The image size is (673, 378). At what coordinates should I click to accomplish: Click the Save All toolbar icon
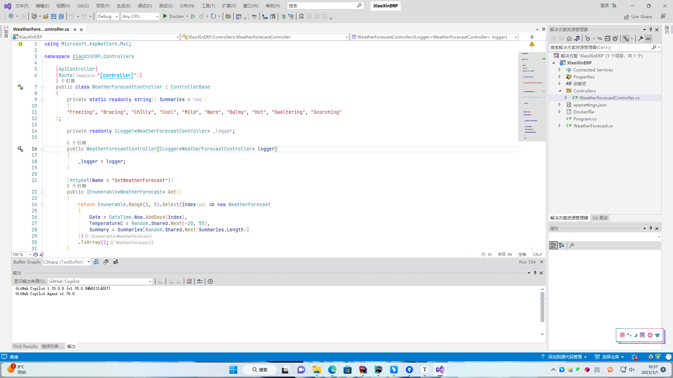[61, 16]
